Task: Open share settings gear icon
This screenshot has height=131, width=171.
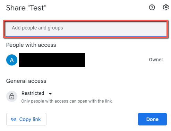Action: click(x=166, y=8)
